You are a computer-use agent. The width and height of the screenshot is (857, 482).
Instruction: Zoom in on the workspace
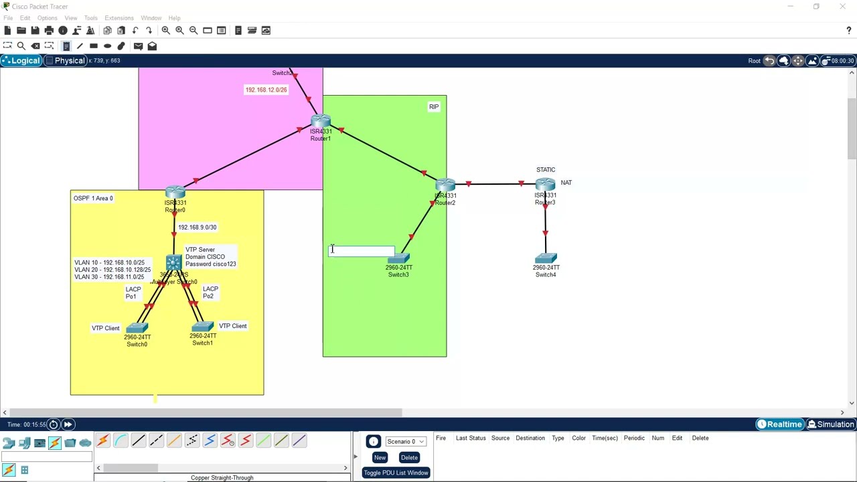165,30
